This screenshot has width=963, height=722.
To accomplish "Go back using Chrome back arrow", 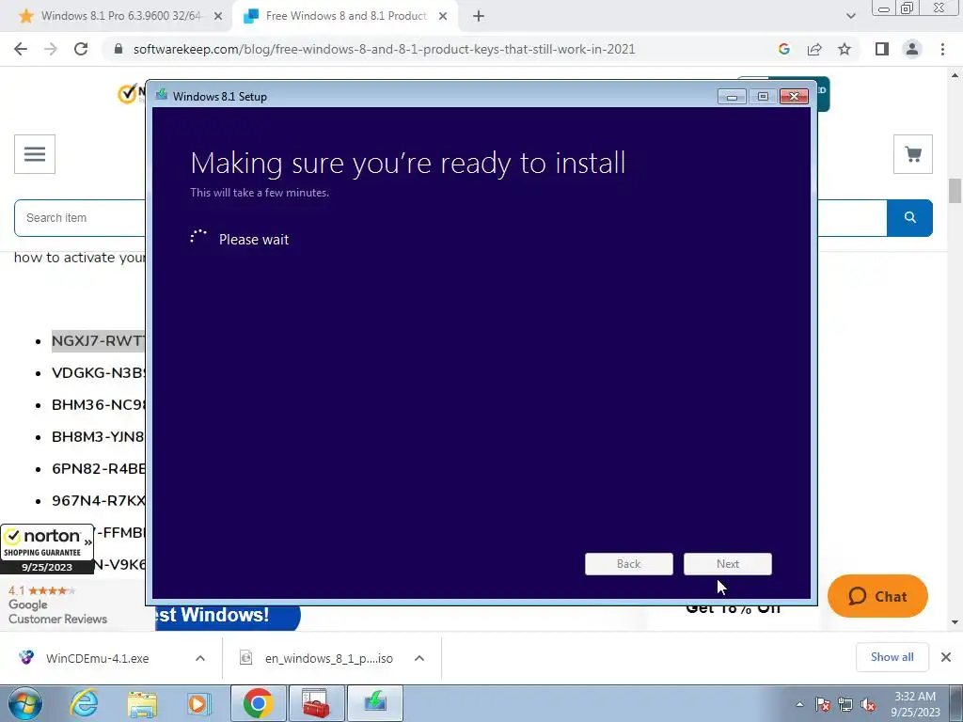I will [21, 49].
